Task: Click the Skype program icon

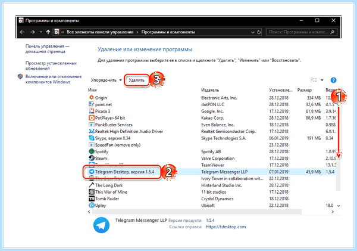Action: point(92,138)
